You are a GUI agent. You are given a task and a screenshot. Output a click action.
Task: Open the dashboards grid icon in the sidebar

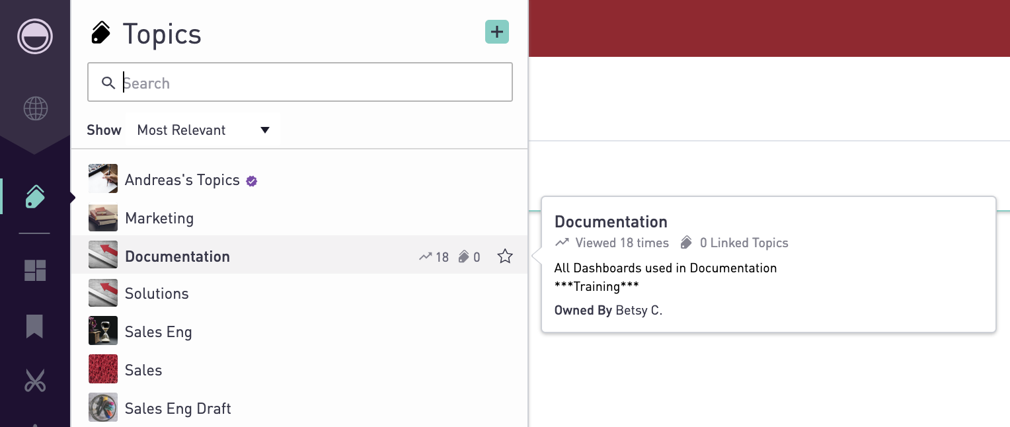pos(35,270)
